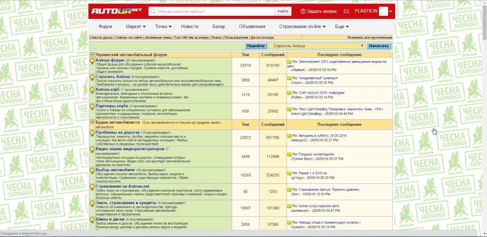Click the question mark icon by Задать вопрос
The image size is (487, 237).
303,12
